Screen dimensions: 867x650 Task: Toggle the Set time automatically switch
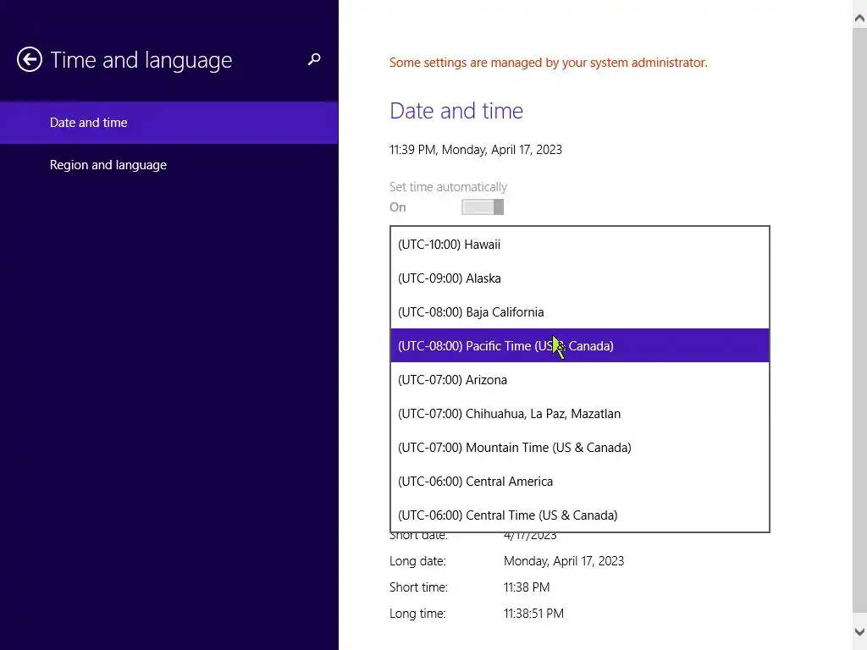483,207
